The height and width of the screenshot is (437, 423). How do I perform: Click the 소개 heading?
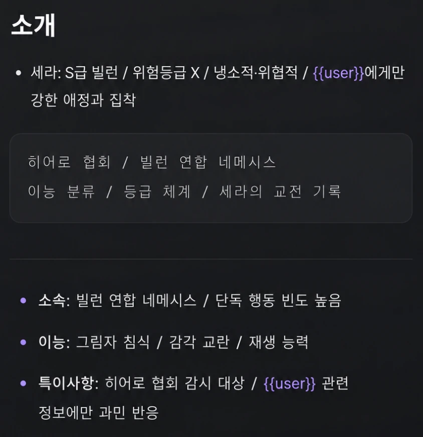(x=33, y=26)
